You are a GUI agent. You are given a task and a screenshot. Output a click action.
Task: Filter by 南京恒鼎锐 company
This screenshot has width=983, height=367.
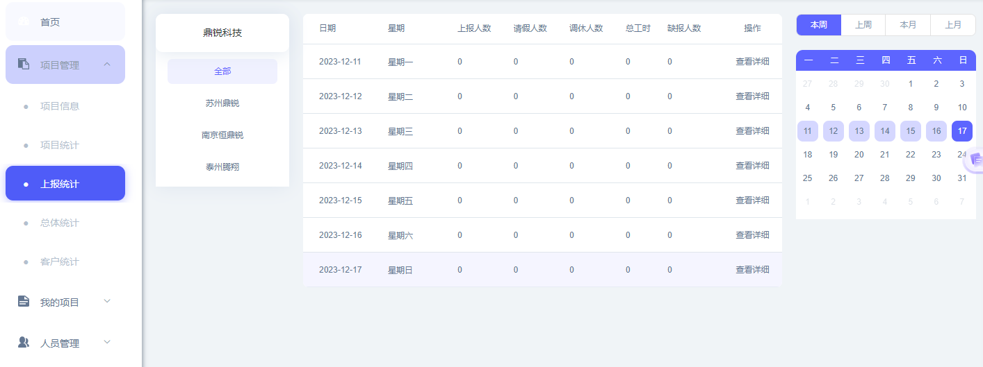pos(222,135)
